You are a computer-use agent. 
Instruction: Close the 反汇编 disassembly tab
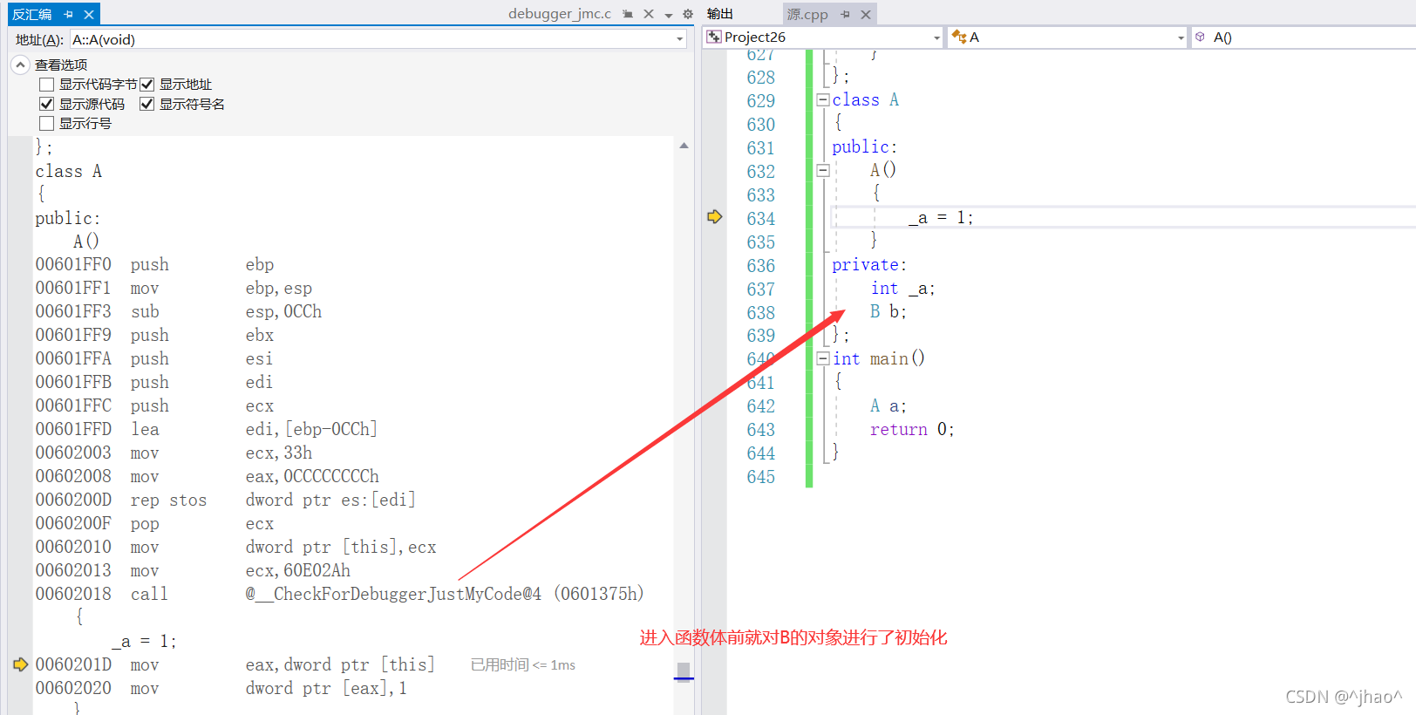coord(88,15)
